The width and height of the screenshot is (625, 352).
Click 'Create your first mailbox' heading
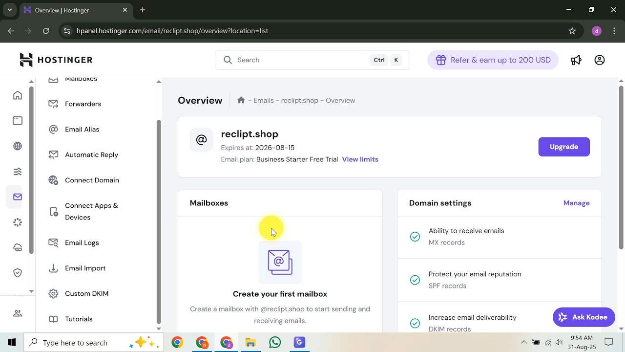280,294
